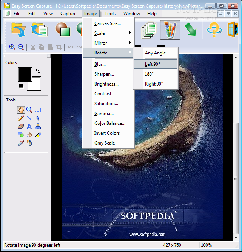Click the scissors cut icon

[33, 47]
